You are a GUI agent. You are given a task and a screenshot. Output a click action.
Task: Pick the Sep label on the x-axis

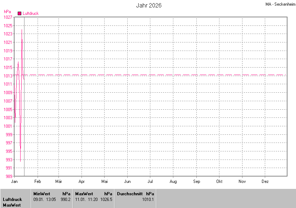(x=196, y=181)
